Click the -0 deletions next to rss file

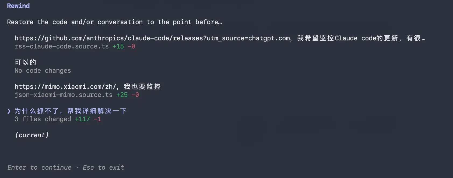pos(131,46)
